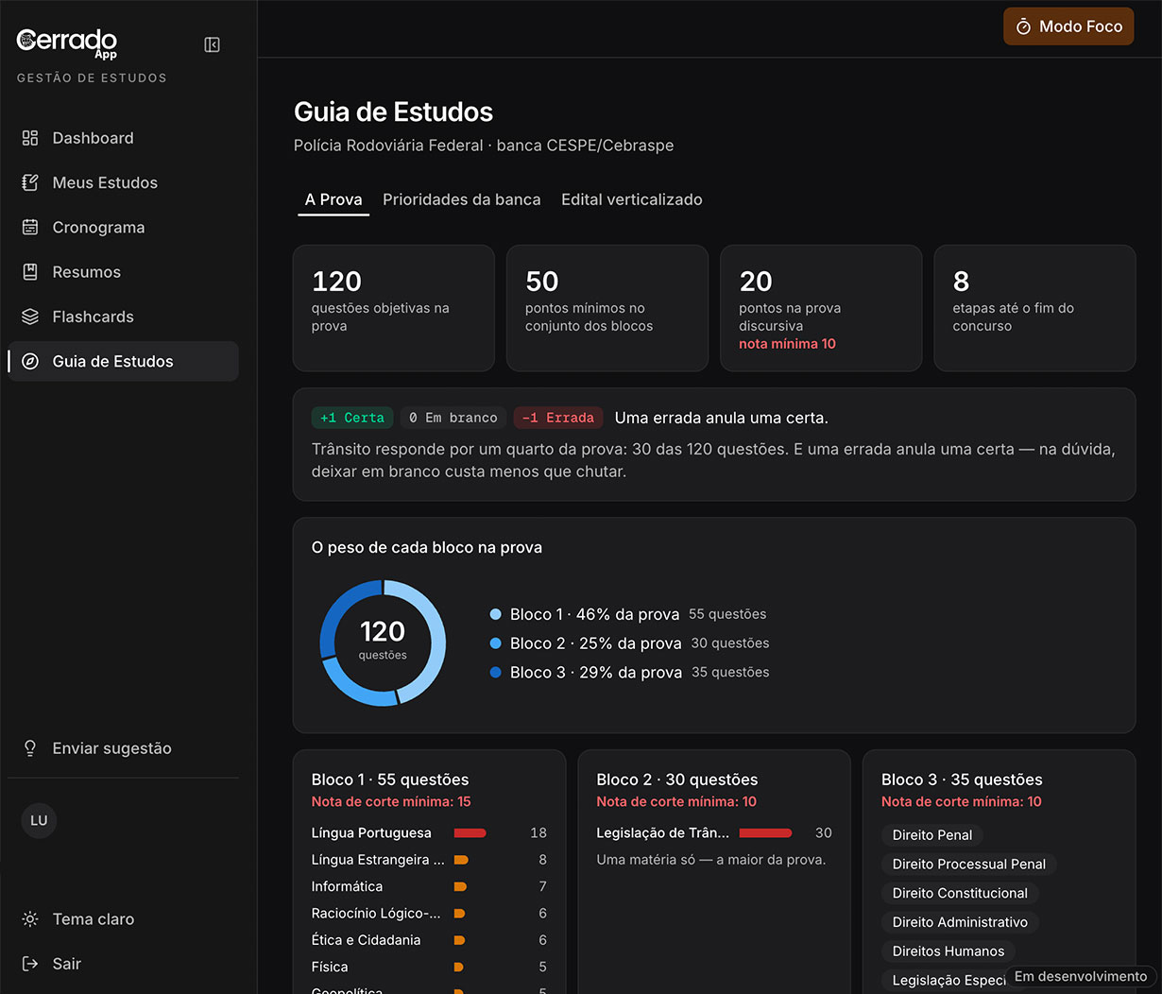Click 'Bloco 2 · 30 questões' heading

pyautogui.click(x=677, y=780)
